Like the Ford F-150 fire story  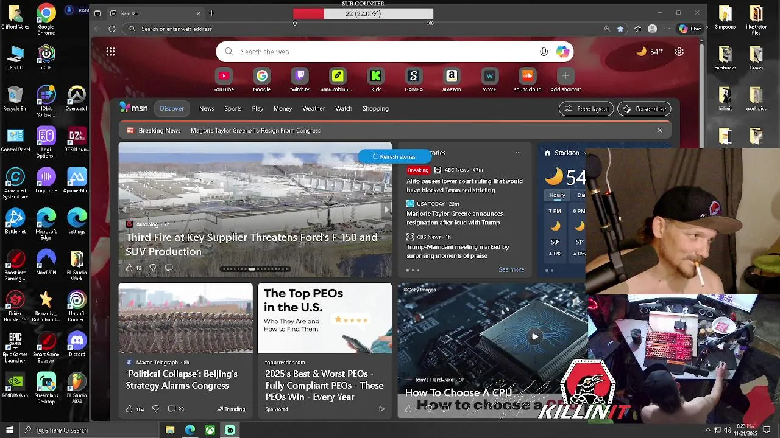tap(129, 268)
